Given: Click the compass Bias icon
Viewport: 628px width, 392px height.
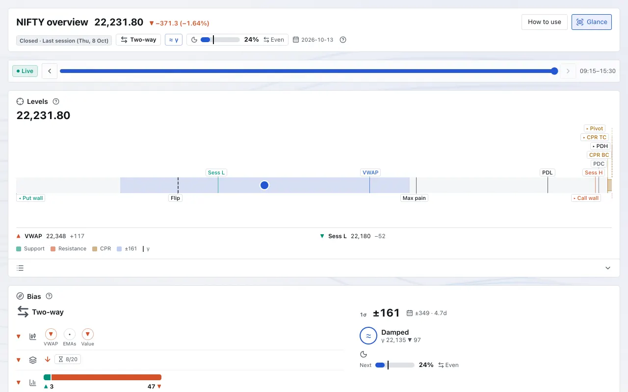Looking at the screenshot, I should point(20,296).
